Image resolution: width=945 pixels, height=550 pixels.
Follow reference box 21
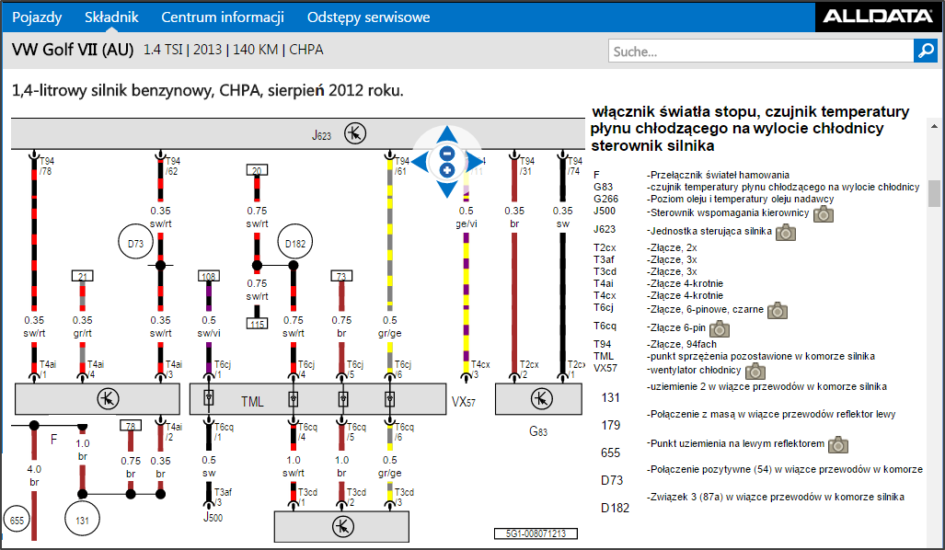tap(83, 276)
